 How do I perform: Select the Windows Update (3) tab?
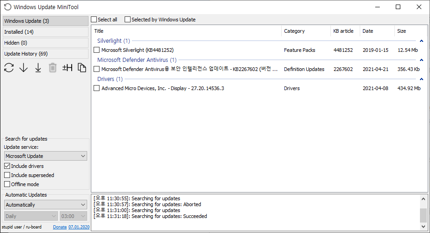click(46, 21)
